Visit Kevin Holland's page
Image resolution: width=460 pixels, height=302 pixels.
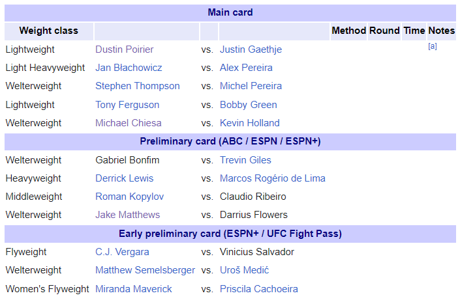click(x=250, y=123)
